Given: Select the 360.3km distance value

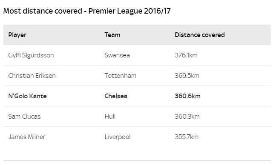Looking at the screenshot, I should (x=187, y=117).
